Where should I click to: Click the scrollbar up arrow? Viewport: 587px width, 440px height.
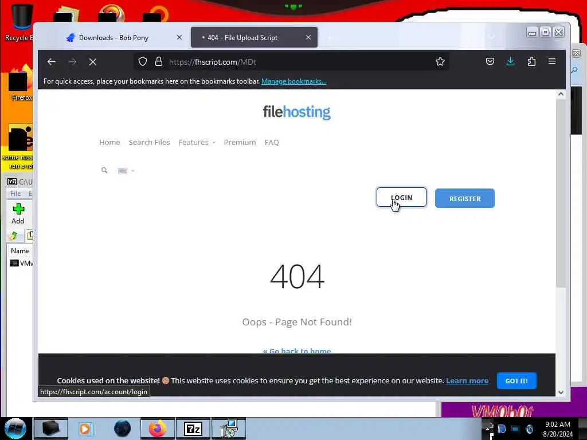pos(561,95)
